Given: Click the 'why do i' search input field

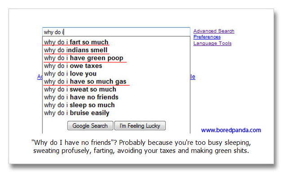Looking at the screenshot, I should tap(116, 32).
